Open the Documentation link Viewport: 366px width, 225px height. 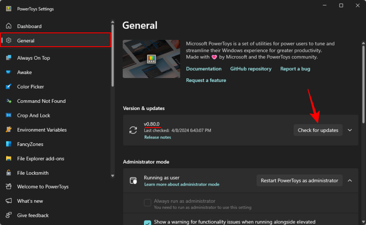(204, 69)
